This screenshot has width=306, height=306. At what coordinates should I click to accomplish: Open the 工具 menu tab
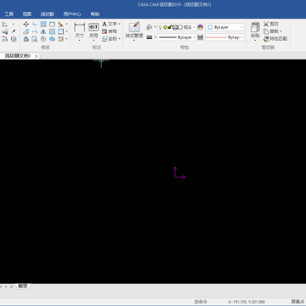point(9,14)
